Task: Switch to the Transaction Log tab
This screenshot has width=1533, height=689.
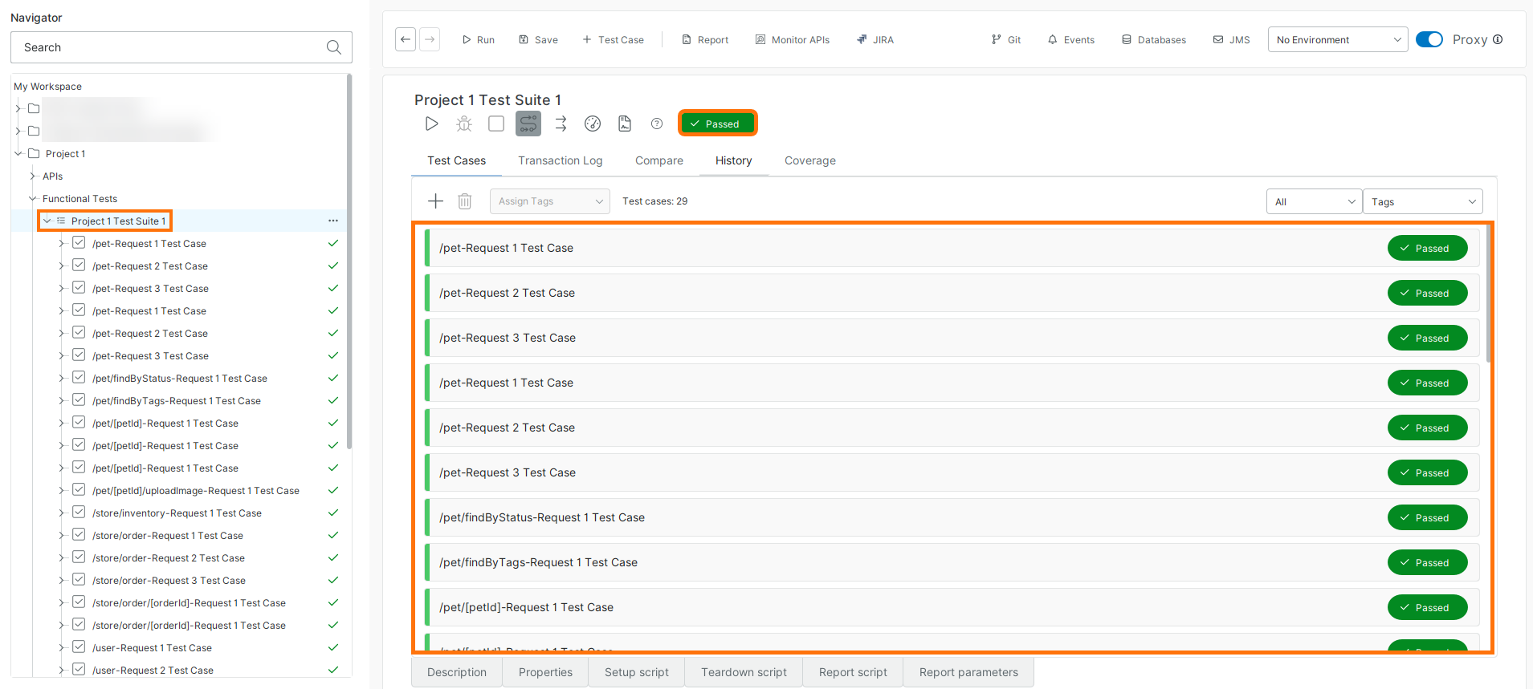Action: [x=561, y=160]
